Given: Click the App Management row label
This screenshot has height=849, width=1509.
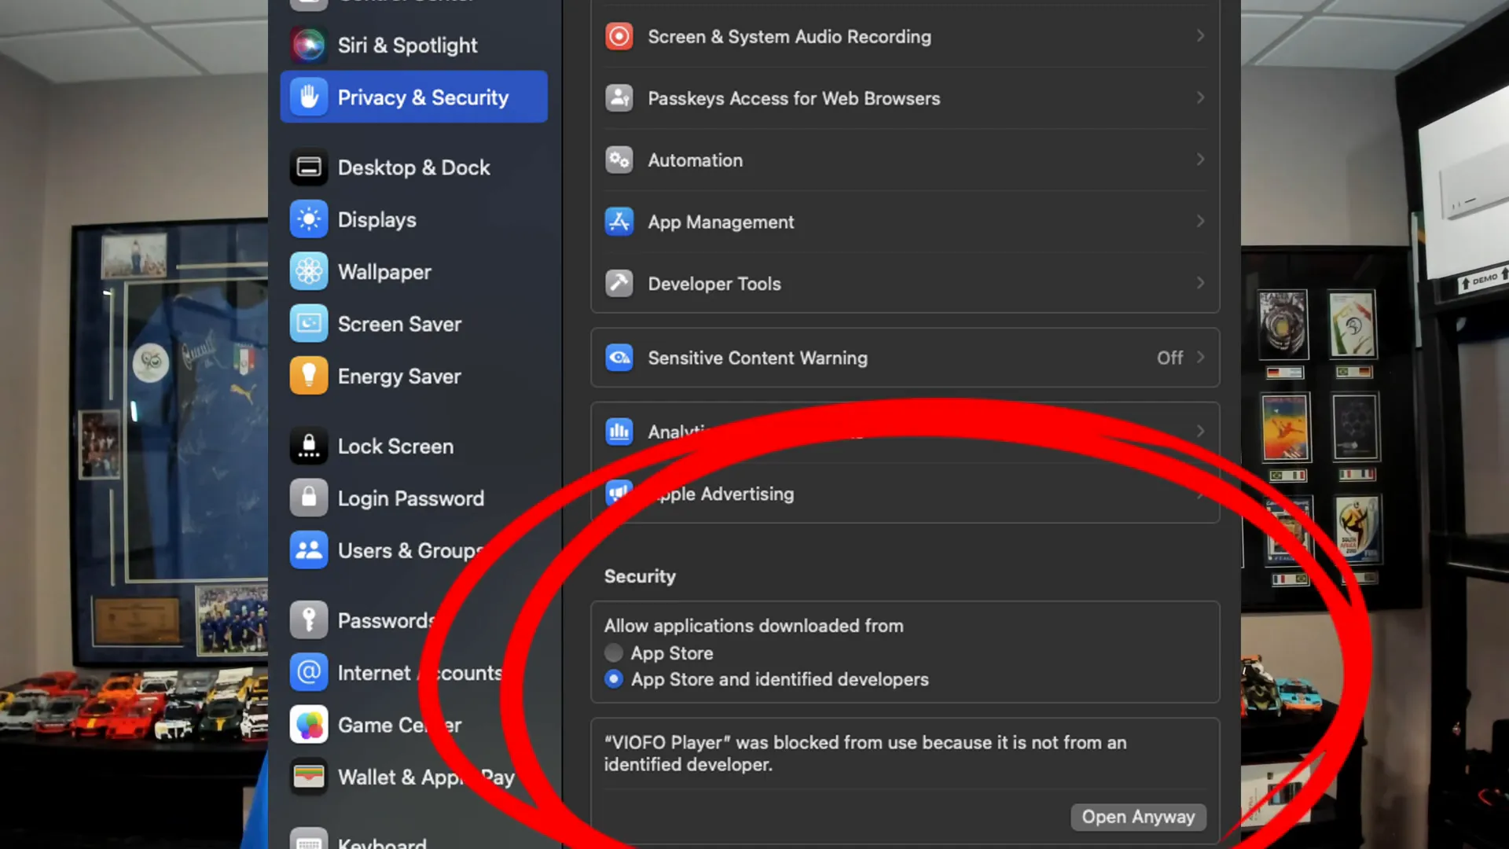Looking at the screenshot, I should pyautogui.click(x=721, y=222).
